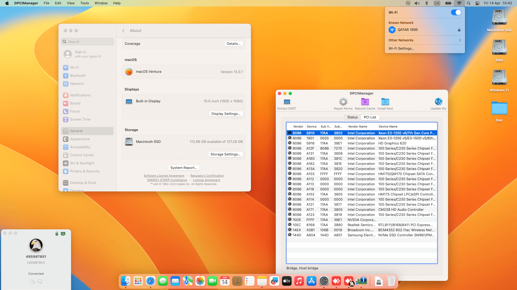This screenshot has width=517, height=290.
Task: Select Privacy & Security in the sidebar
Action: pyautogui.click(x=85, y=171)
